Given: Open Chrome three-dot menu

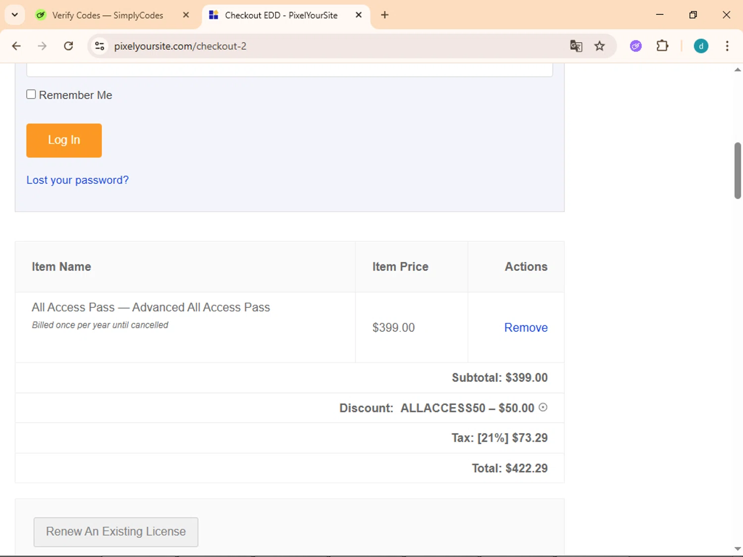Looking at the screenshot, I should (x=727, y=46).
